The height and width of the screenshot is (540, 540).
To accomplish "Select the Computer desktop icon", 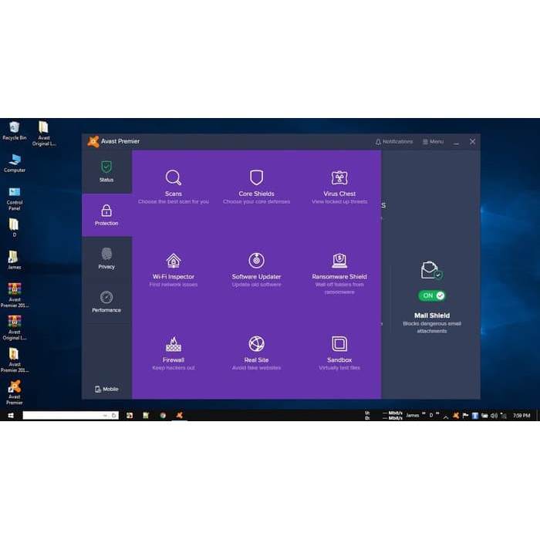I will click(x=14, y=164).
